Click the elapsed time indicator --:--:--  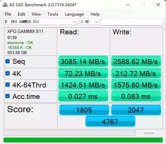coord(149,133)
